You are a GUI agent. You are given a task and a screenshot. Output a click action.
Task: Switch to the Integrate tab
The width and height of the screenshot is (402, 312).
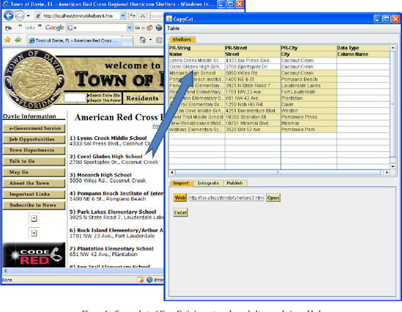pos(208,183)
